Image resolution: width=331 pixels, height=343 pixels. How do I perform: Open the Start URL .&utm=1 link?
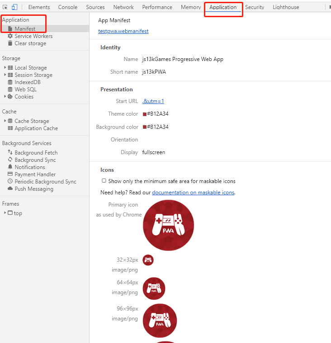[x=153, y=101]
